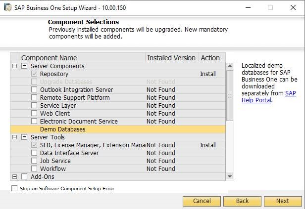Select the Web Client checkbox
This screenshot has height=209, width=305.
pyautogui.click(x=34, y=113)
